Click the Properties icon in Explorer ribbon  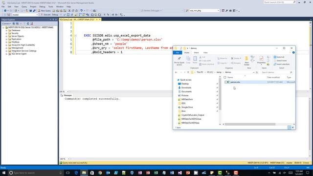261,60
